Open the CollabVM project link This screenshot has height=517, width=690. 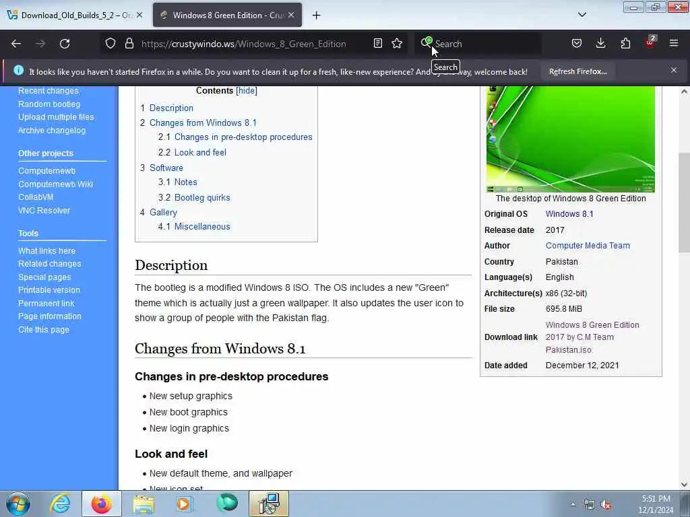tap(36, 197)
